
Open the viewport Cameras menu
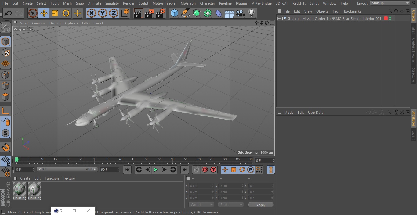(x=38, y=23)
